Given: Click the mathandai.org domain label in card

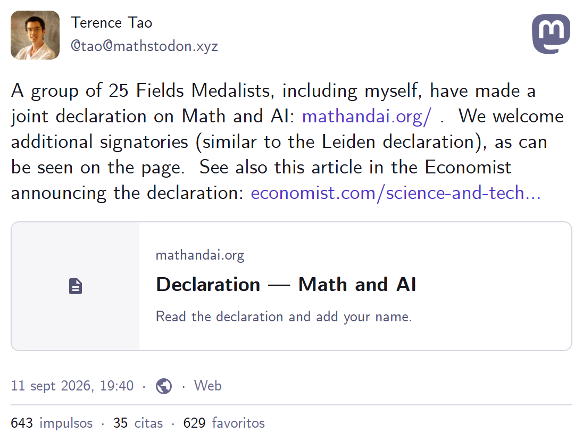Looking at the screenshot, I should tap(200, 255).
